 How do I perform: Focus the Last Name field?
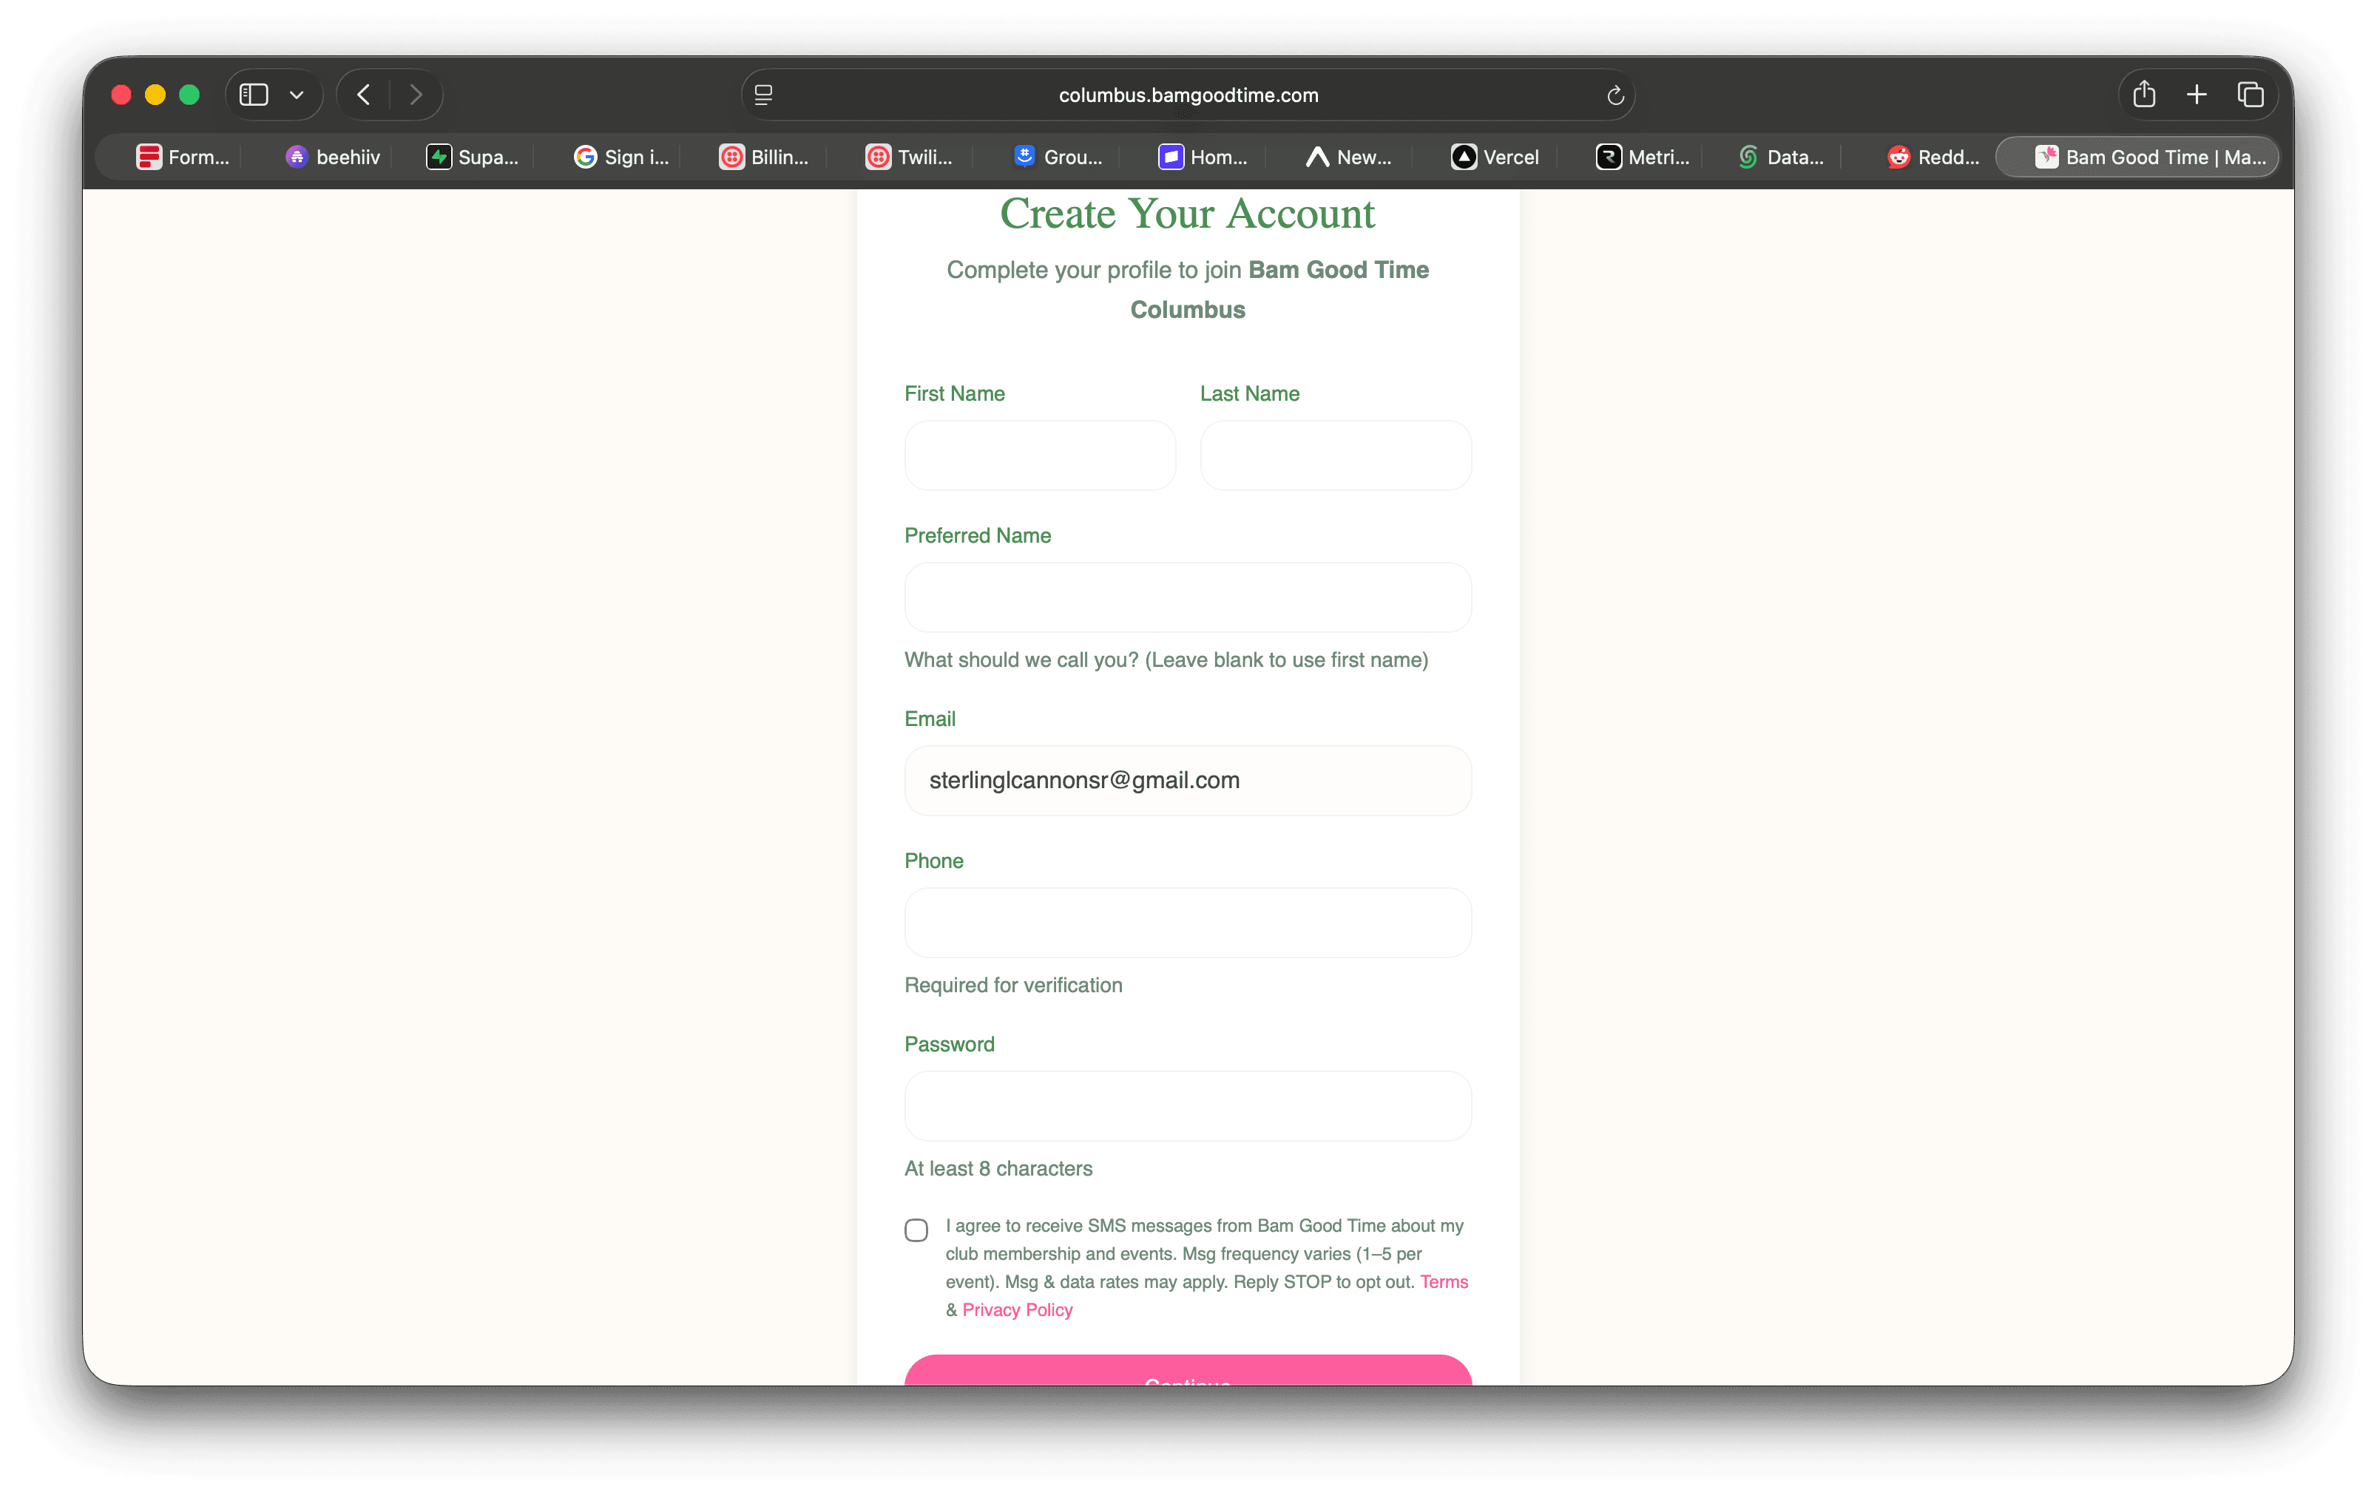tap(1336, 455)
